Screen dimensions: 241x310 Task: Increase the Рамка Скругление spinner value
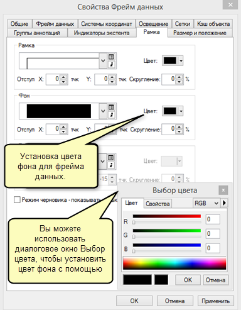[179, 77]
